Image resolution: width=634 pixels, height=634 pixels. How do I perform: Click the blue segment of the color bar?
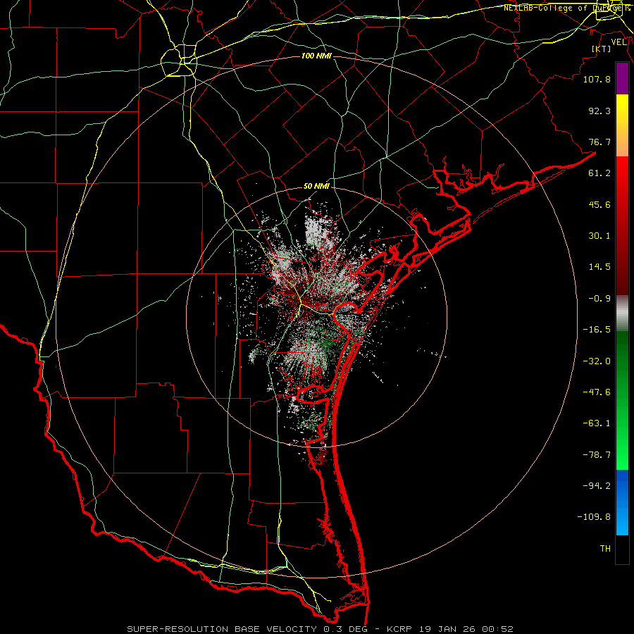pyautogui.click(x=622, y=502)
